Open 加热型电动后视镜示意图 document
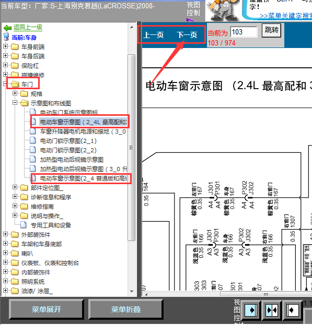 (x=72, y=160)
